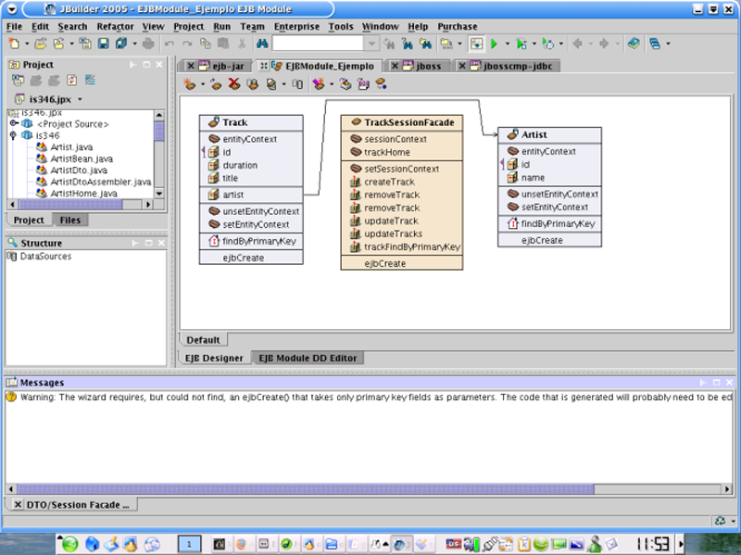Close the ejb-jar tab with its X
This screenshot has width=741, height=555.
pyautogui.click(x=191, y=67)
